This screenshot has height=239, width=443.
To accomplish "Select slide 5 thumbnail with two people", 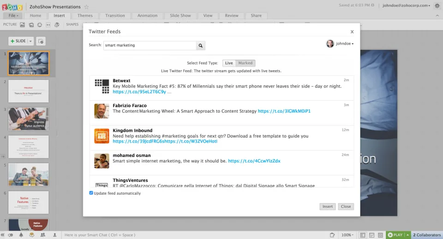I will 29,174.
